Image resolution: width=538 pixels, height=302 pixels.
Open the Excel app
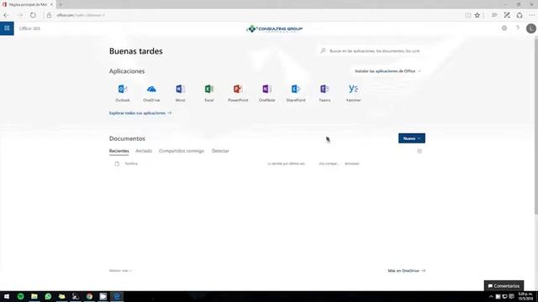209,93
